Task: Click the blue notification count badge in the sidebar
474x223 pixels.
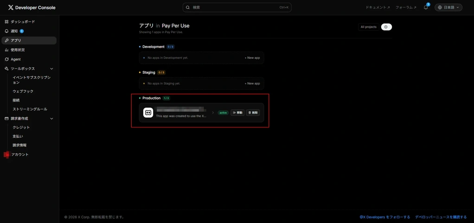Action: [x=22, y=31]
